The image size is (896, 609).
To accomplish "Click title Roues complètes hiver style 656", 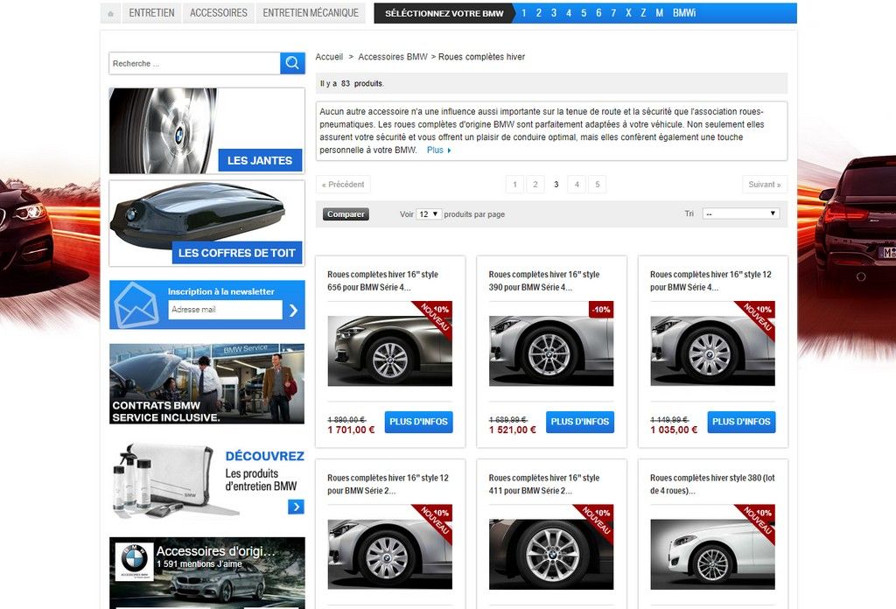I will pos(383,281).
